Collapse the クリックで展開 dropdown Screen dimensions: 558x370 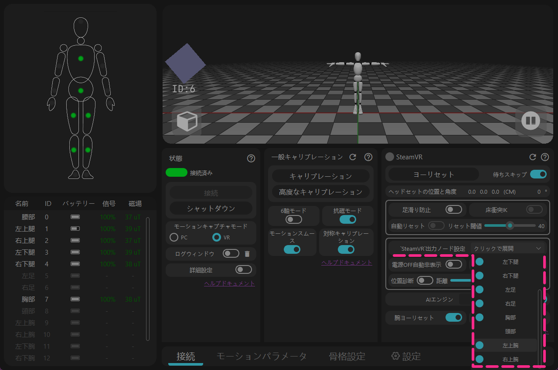click(508, 248)
